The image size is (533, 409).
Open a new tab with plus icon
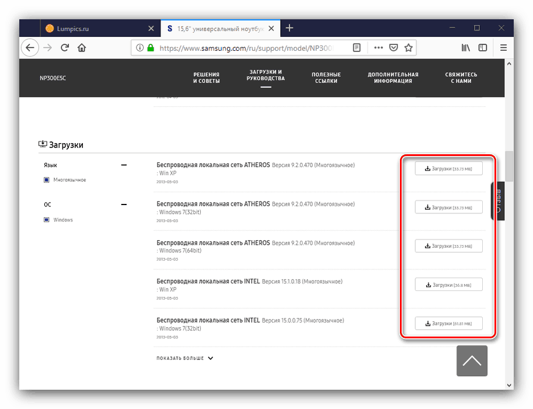pyautogui.click(x=290, y=28)
